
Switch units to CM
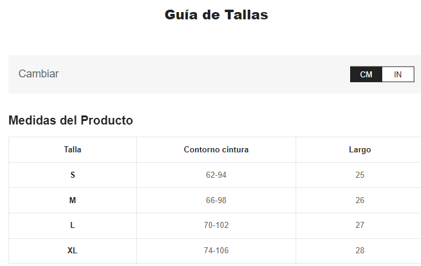(x=366, y=74)
